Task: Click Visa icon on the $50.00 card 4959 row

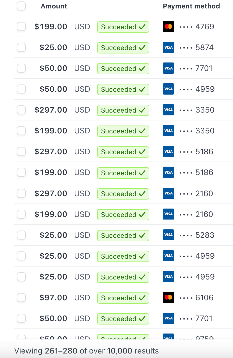Action: coord(168,89)
